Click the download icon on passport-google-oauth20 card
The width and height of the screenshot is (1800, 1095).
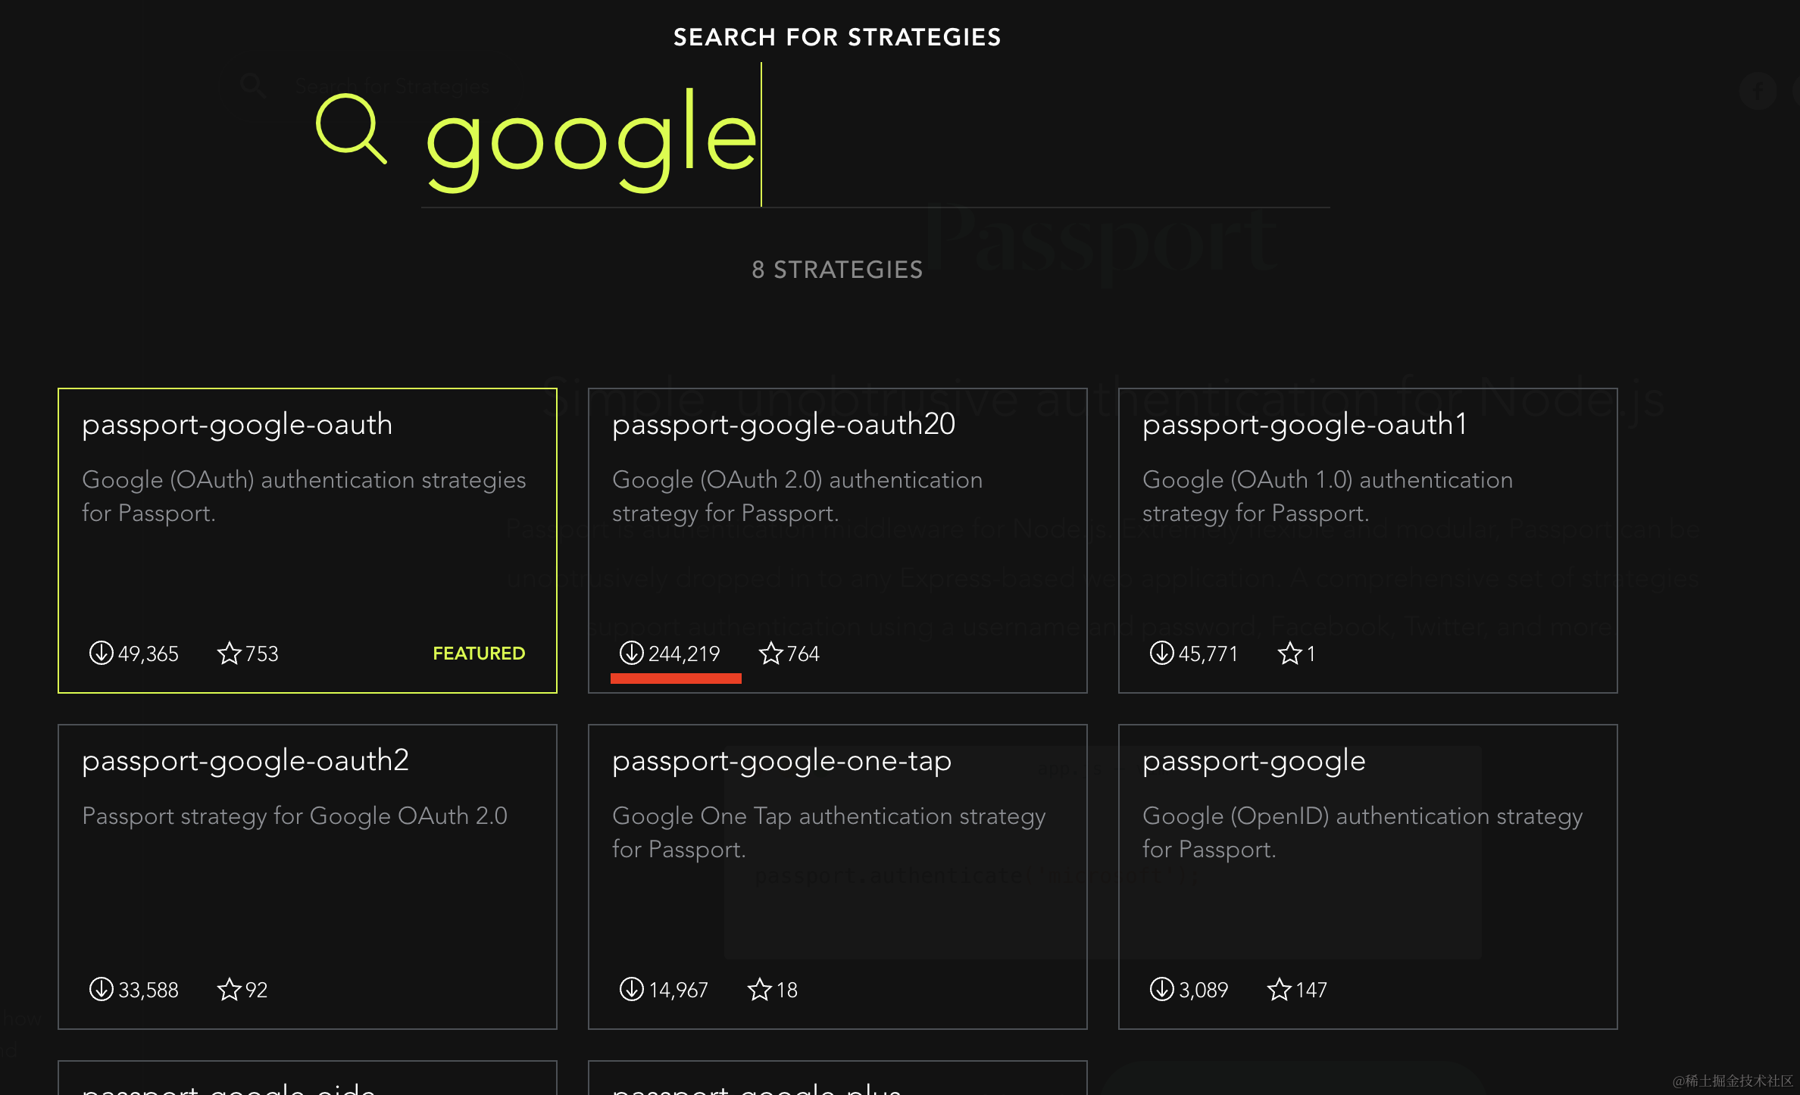coord(631,653)
